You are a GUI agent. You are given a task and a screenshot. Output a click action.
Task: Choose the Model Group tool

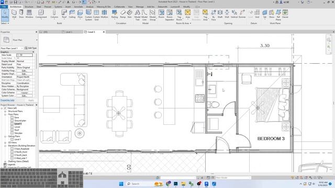(152, 15)
